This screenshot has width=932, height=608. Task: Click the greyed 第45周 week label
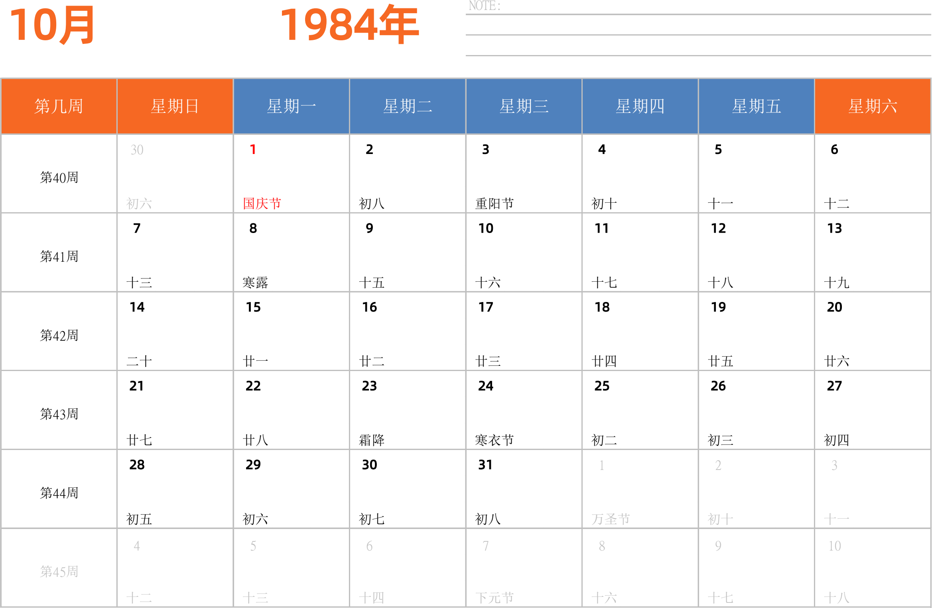click(59, 572)
